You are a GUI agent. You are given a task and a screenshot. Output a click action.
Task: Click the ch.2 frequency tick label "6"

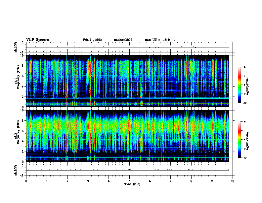click(x=23, y=131)
